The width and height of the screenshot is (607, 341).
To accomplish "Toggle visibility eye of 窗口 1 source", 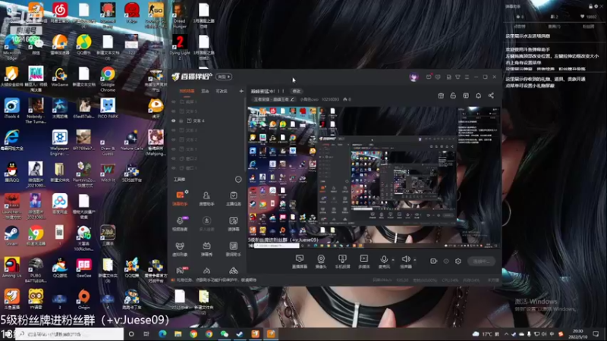I will pos(174,167).
